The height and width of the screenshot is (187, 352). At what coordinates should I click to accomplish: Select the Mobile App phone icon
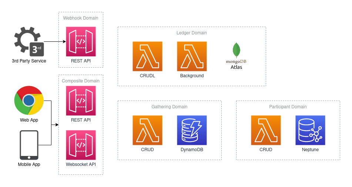tap(29, 145)
